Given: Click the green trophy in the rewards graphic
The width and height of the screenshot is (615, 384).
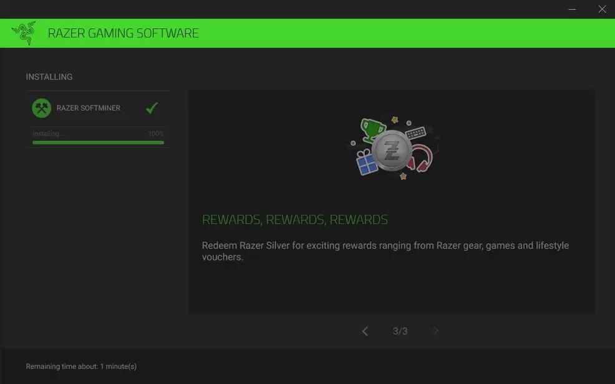Looking at the screenshot, I should 372,129.
